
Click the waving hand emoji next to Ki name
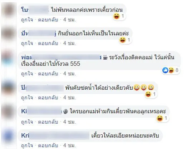[x=66, y=111]
